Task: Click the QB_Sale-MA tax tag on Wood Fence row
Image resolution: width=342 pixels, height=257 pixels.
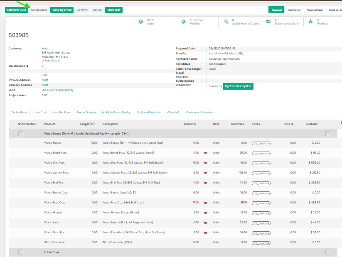Action: click(261, 143)
